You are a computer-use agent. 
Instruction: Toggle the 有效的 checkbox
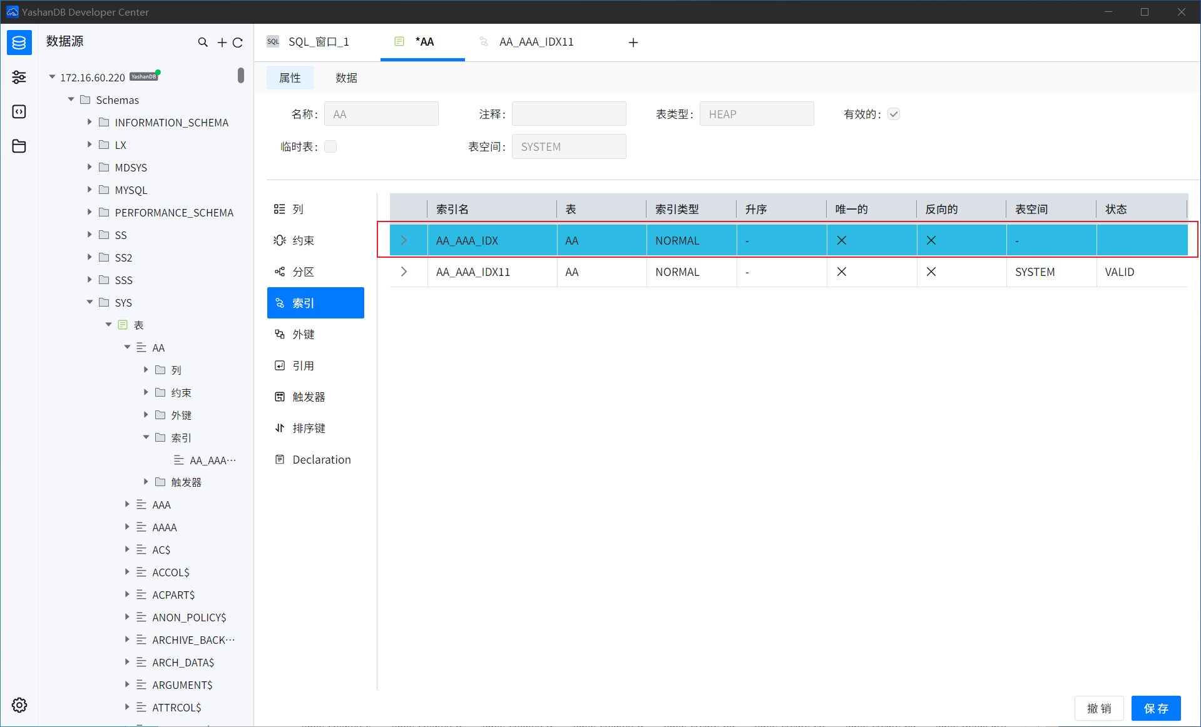[x=894, y=114]
